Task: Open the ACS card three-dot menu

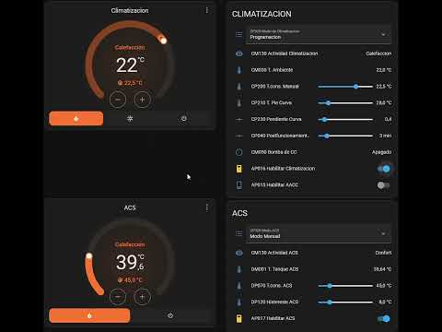Action: coord(207,207)
